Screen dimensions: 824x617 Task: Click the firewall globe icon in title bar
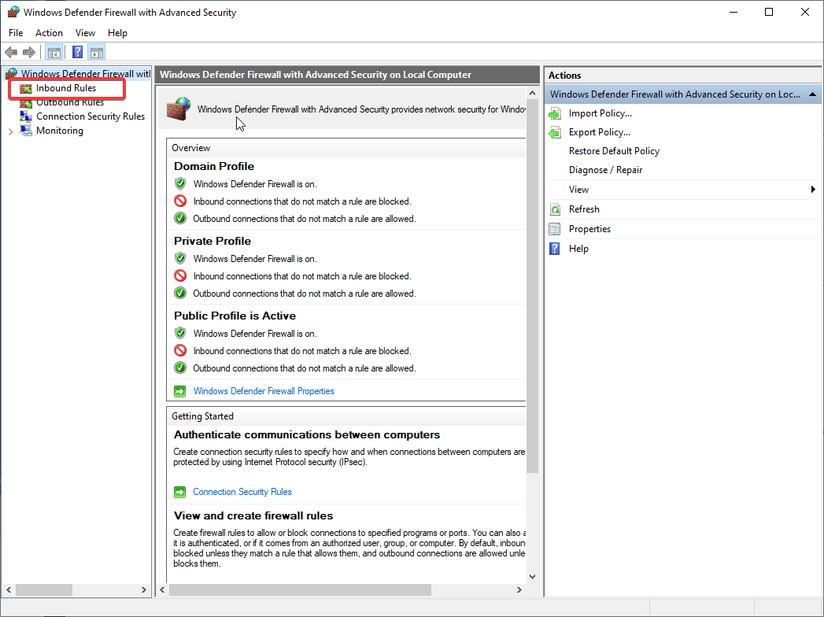13,12
